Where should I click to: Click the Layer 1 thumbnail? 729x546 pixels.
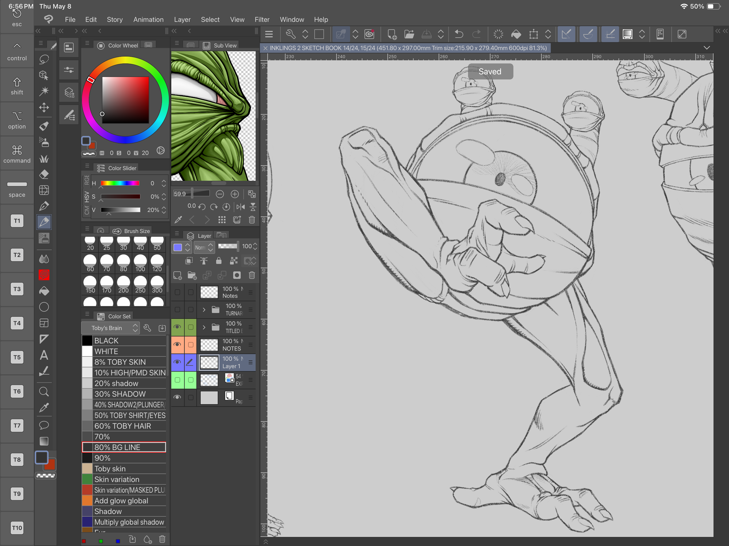coord(209,363)
